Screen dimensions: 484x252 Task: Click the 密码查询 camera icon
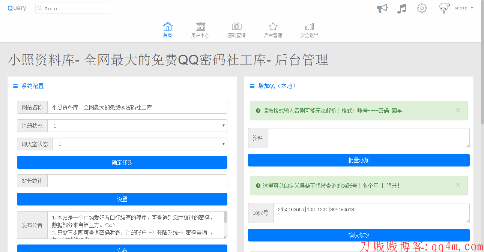pos(237,26)
